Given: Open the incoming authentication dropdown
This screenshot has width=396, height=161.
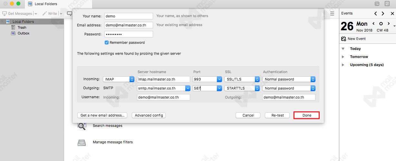Looking at the screenshot, I should 289,79.
